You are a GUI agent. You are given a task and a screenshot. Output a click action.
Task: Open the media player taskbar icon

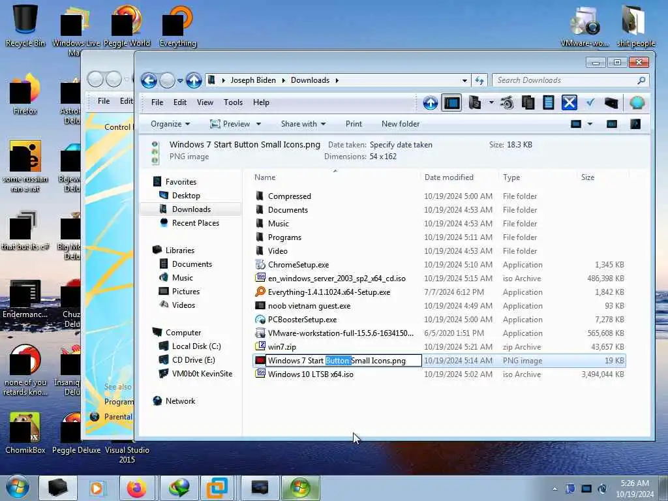97,488
